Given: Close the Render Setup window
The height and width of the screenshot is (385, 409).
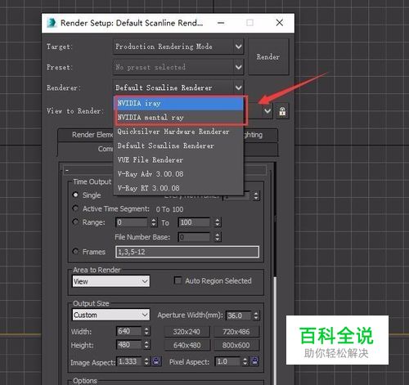Looking at the screenshot, I should tap(280, 23).
